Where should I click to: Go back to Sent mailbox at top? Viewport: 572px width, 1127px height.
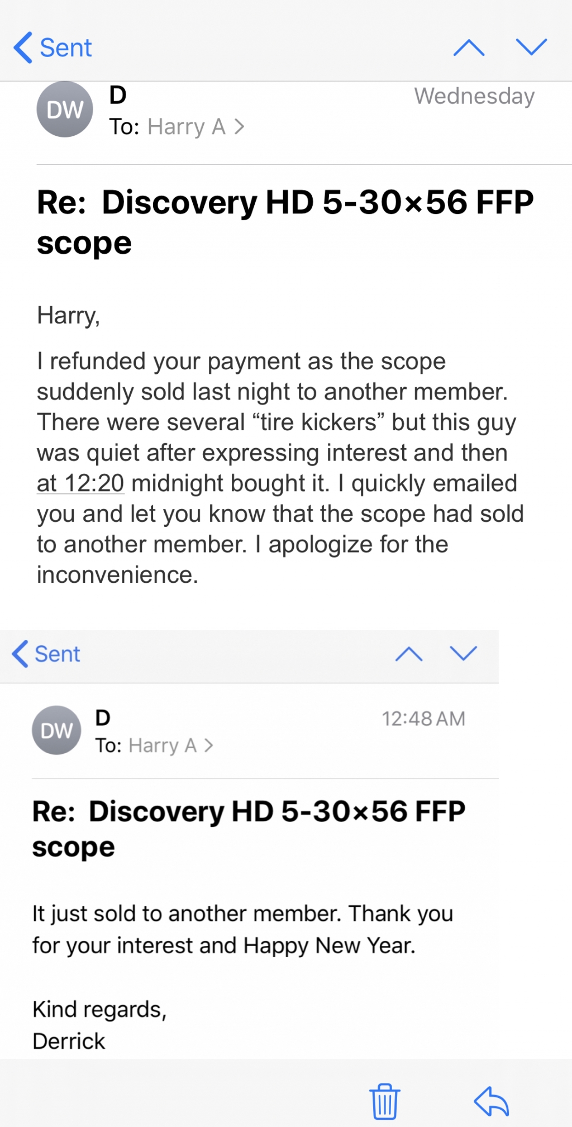pos(53,47)
